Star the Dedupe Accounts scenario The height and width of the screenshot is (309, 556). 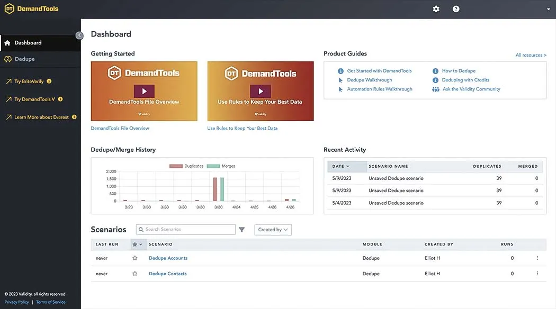pyautogui.click(x=134, y=258)
